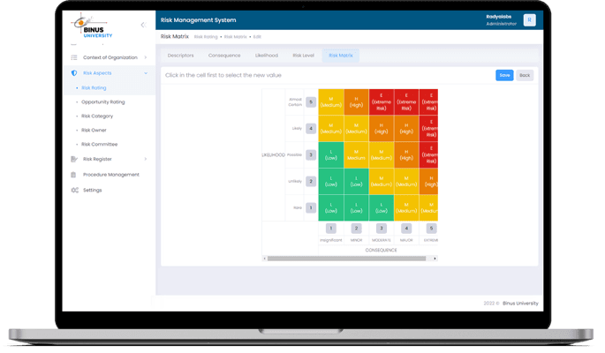
Task: Collapse the Risk Aspects submenu chevron
Action: (x=146, y=73)
